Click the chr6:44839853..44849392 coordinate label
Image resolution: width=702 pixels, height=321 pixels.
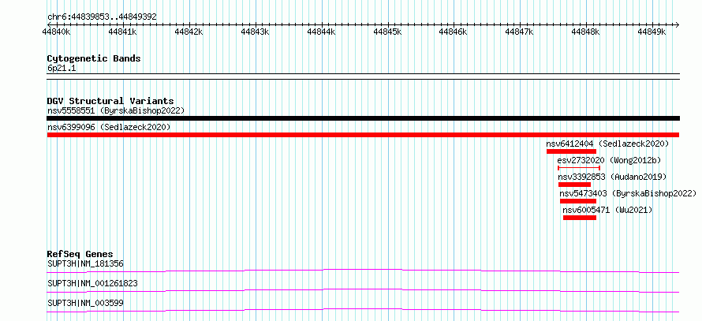click(x=102, y=17)
